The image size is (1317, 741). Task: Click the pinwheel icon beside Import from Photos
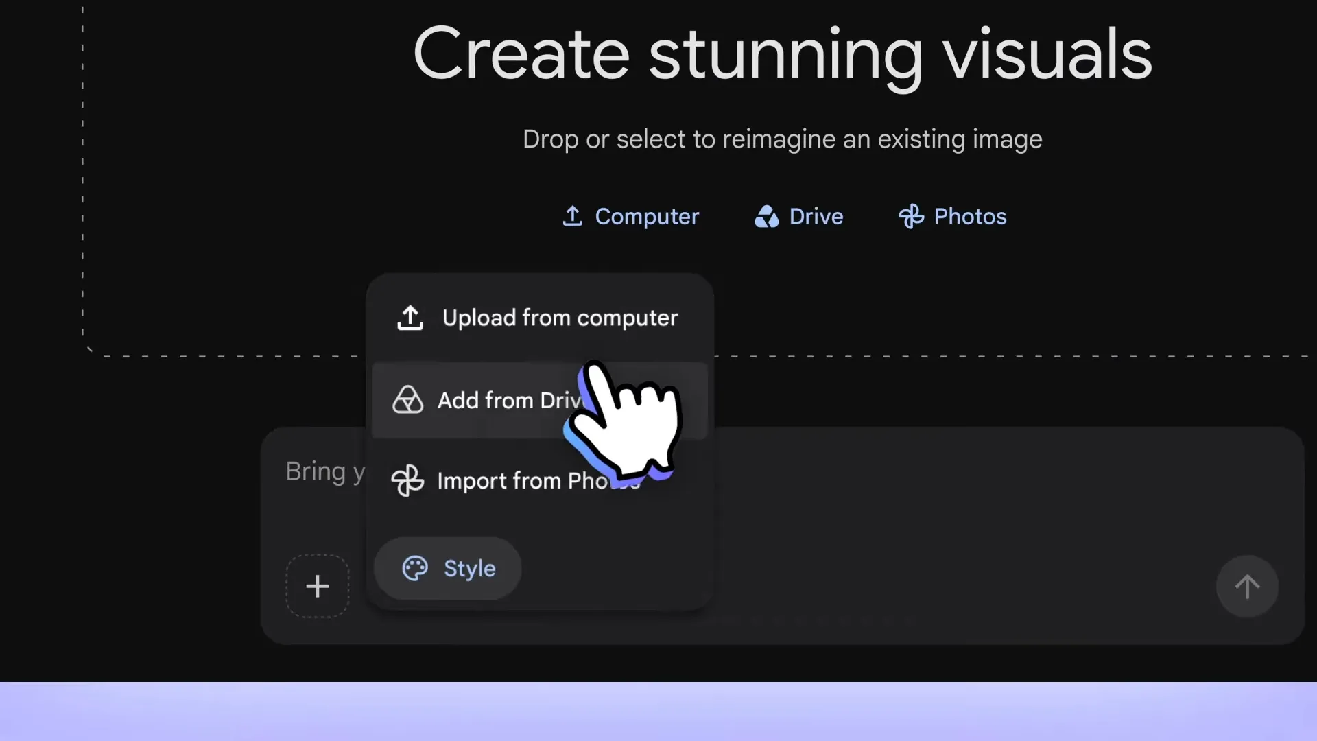tap(407, 480)
